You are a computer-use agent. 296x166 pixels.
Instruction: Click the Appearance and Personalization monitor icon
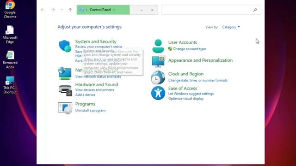[158, 61]
